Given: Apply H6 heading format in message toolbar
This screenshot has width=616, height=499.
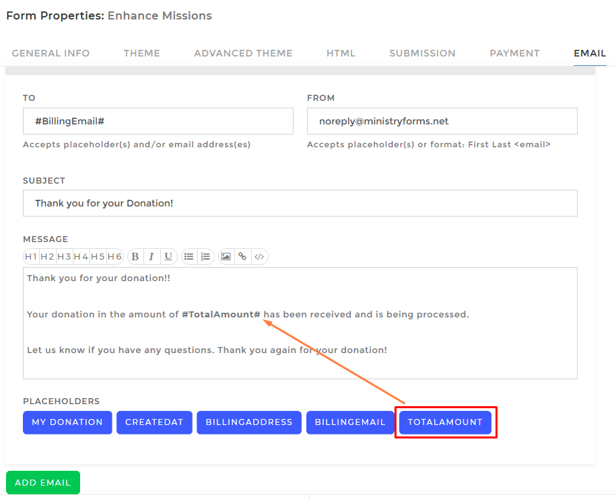Looking at the screenshot, I should click(x=114, y=256).
